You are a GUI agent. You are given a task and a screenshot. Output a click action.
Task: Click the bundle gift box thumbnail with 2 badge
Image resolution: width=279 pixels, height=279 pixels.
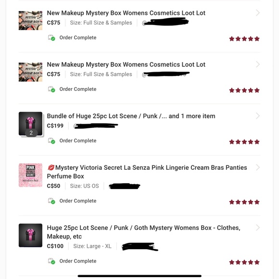tap(31, 125)
